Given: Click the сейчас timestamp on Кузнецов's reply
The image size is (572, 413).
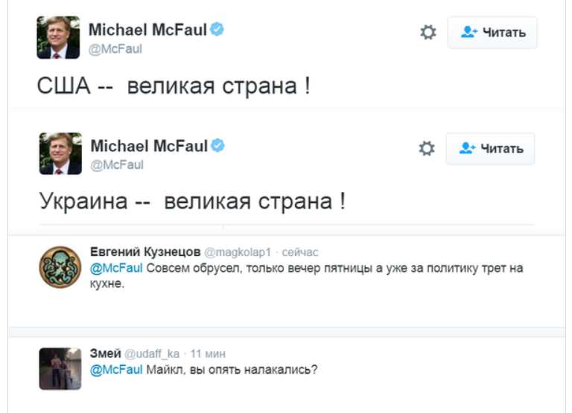Looking at the screenshot, I should [300, 252].
